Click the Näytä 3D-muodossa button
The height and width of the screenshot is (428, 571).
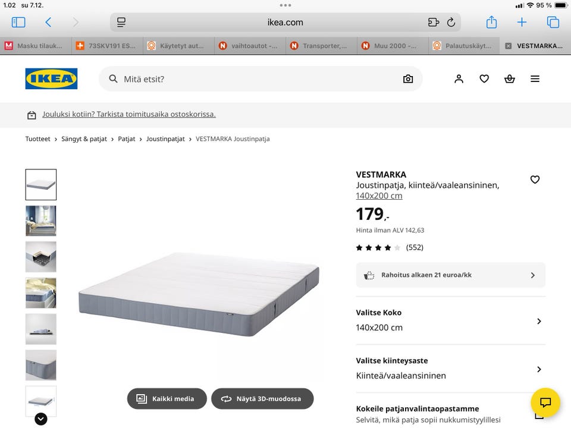pos(262,399)
